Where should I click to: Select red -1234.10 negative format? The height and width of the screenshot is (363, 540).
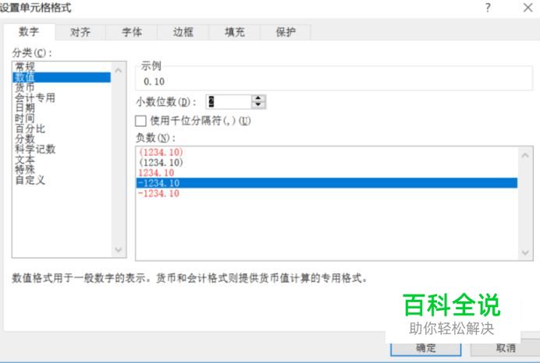click(326, 193)
